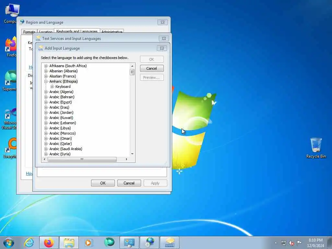Open Action Center flag icon
Viewport: 332px width, 249px height.
(x=299, y=243)
